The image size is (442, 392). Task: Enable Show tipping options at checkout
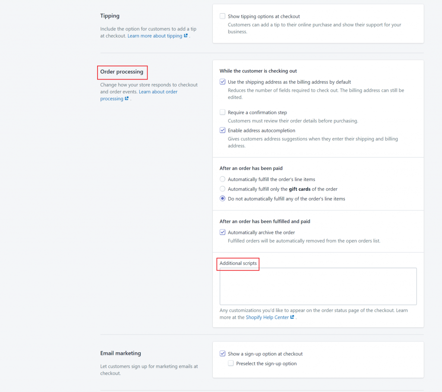tap(223, 16)
